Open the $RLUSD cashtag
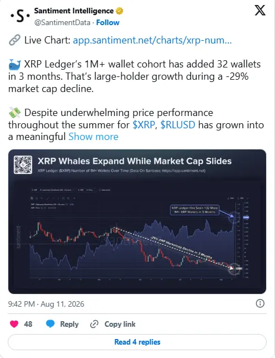 tap(178, 125)
